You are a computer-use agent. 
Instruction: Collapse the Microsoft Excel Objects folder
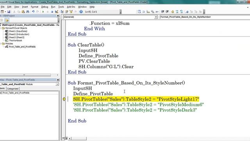click(0, 28)
